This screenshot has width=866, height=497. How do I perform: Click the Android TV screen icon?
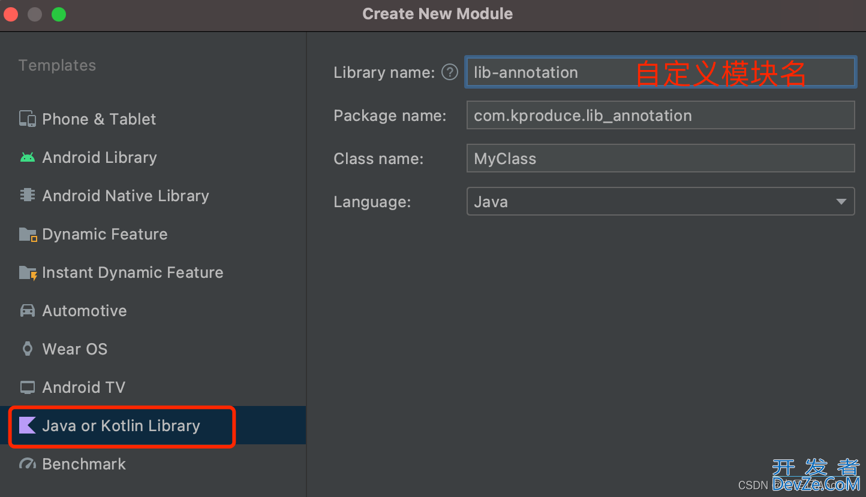click(28, 387)
